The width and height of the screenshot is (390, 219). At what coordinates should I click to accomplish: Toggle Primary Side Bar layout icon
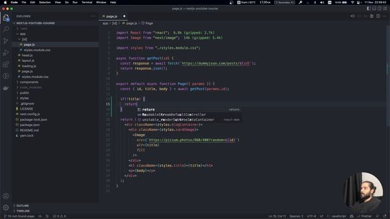(x=369, y=9)
